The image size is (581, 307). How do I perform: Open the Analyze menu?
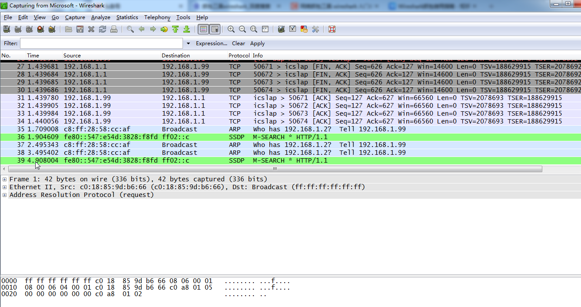tap(101, 17)
